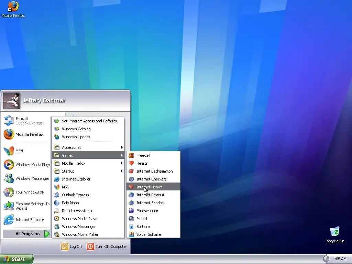Screen dimensions: 352x264
Task: Click the Outlook Express envelope icon in programs list
Action: tap(57, 195)
